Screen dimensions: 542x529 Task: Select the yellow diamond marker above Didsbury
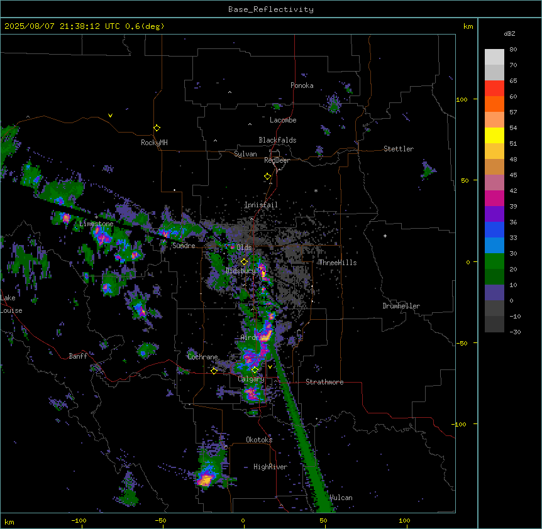(245, 262)
